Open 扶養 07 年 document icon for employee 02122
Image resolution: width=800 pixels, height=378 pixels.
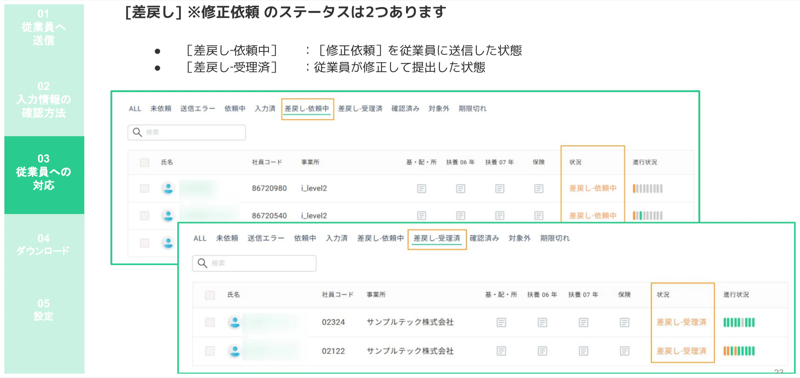583,351
